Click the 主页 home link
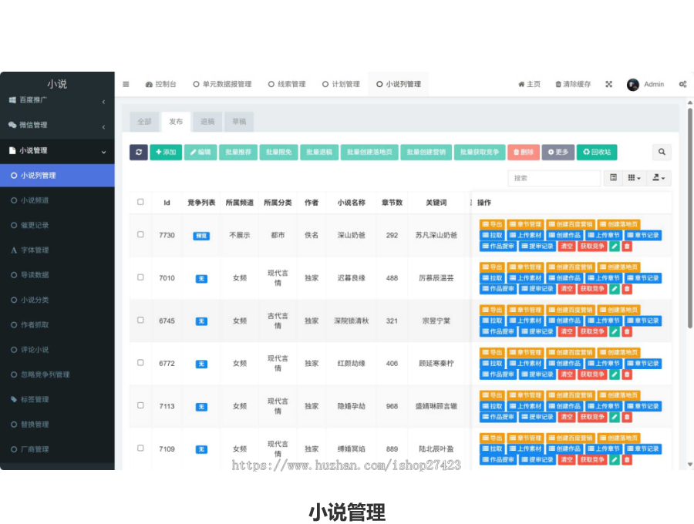The height and width of the screenshot is (524, 694). pyautogui.click(x=529, y=84)
